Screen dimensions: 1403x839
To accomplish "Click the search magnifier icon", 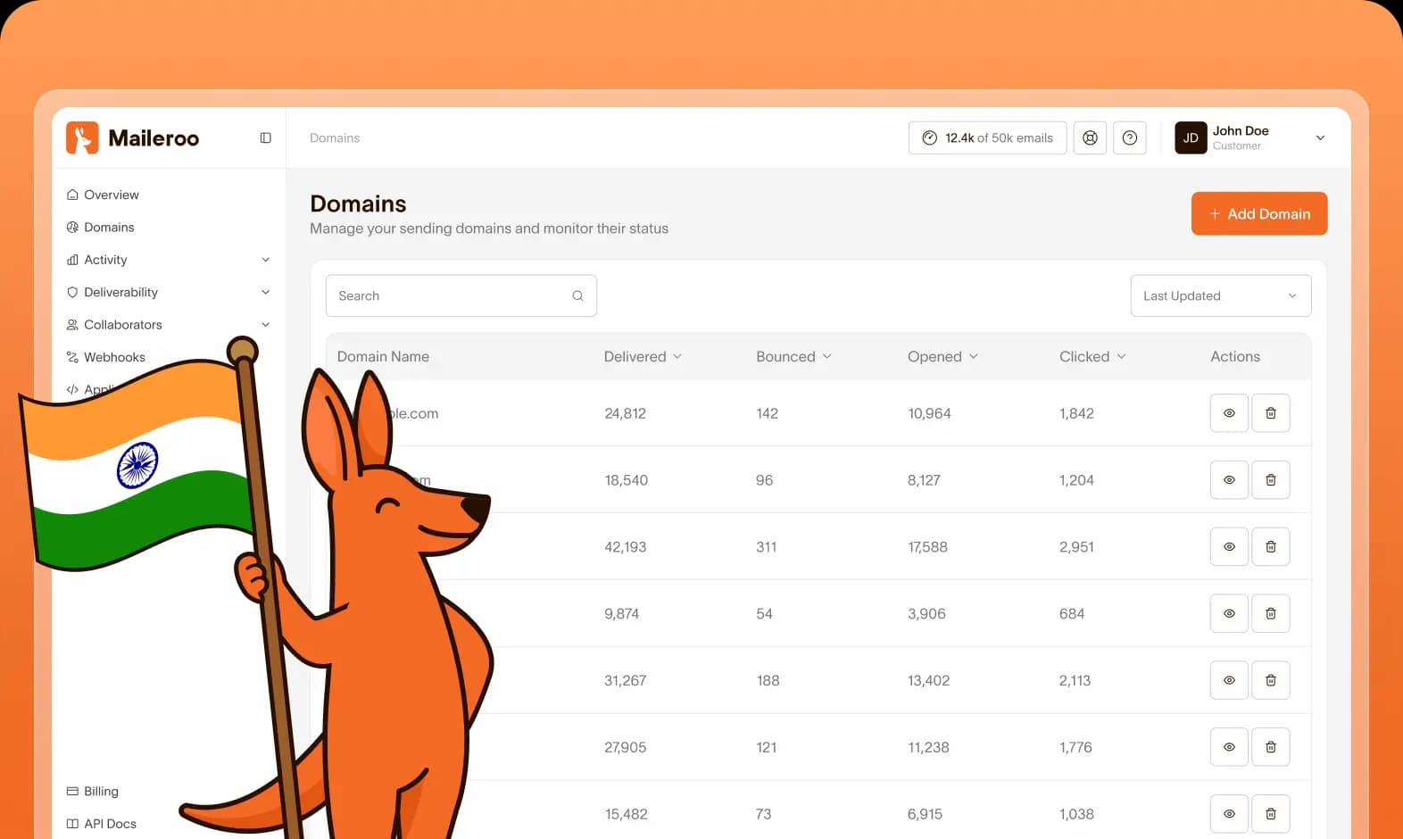I will (577, 295).
